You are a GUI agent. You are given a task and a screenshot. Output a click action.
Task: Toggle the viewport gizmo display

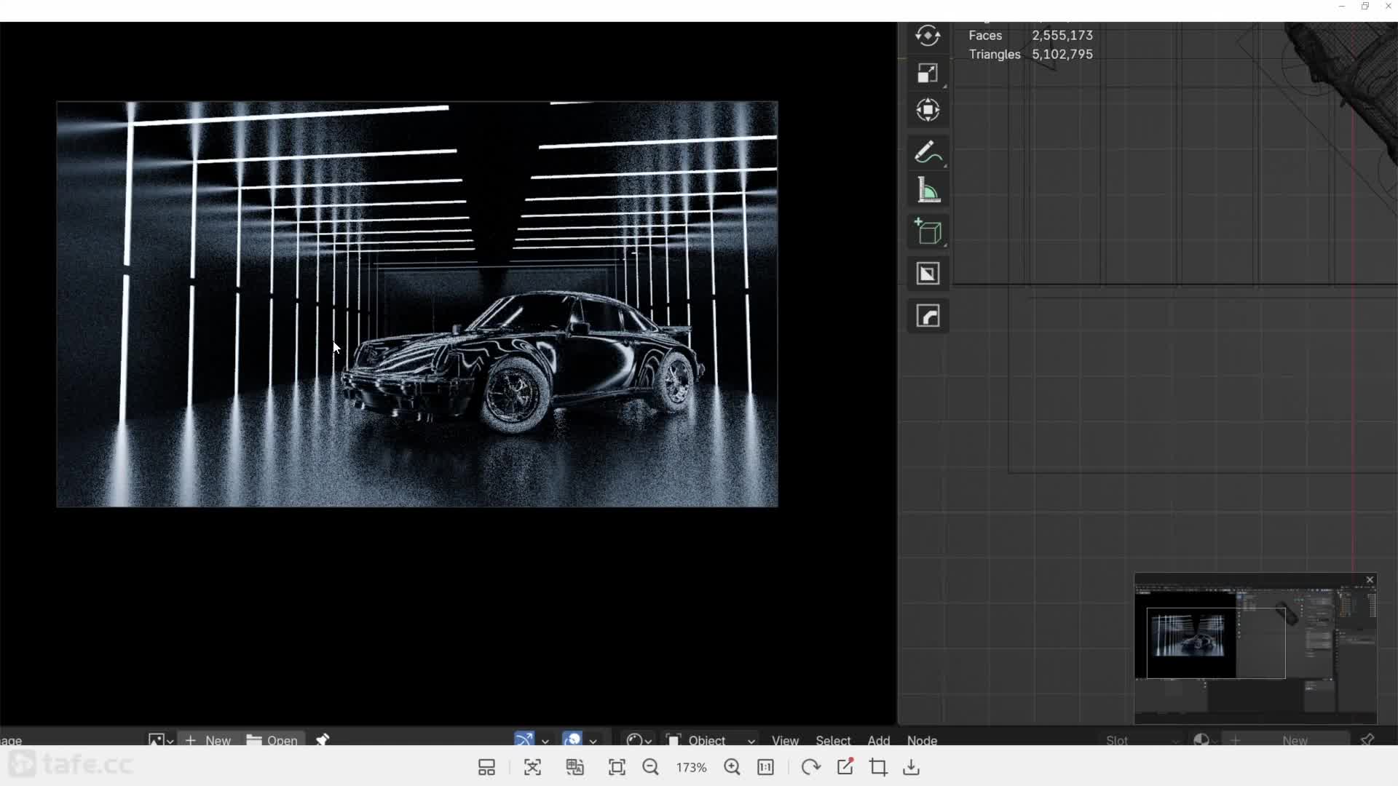point(524,739)
